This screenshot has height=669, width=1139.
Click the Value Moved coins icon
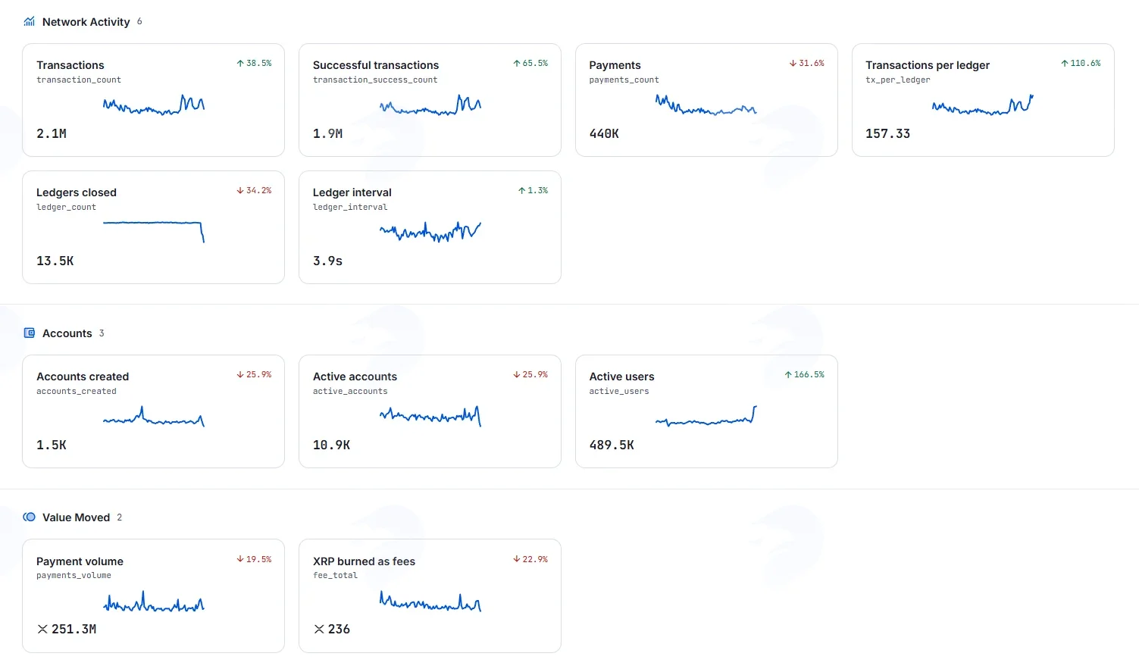(30, 517)
